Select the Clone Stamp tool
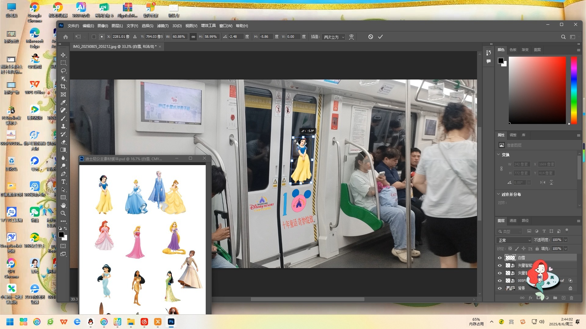 (63, 126)
